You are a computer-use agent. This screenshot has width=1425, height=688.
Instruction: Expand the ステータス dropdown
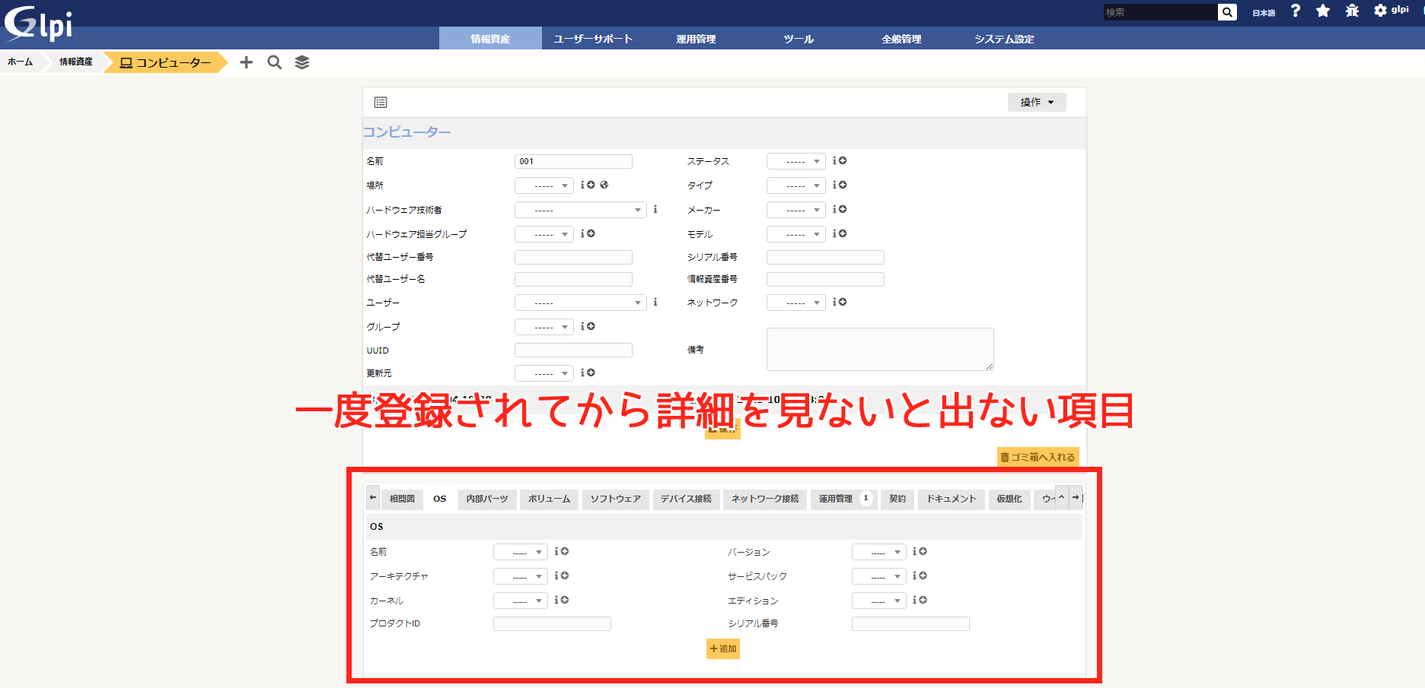(x=795, y=161)
